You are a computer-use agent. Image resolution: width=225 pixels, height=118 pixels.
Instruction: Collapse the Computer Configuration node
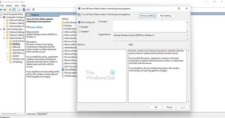[x=1, y=17]
